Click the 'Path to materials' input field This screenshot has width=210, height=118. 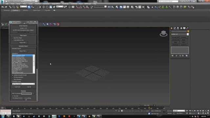[x=26, y=93]
